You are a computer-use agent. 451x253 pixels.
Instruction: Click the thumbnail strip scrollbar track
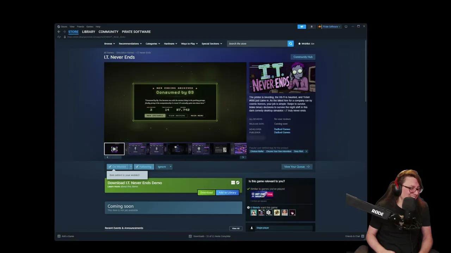pyautogui.click(x=175, y=157)
